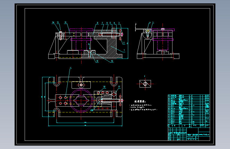Click part balloon number 15
The width and height of the screenshot is (230, 149).
click(97, 61)
